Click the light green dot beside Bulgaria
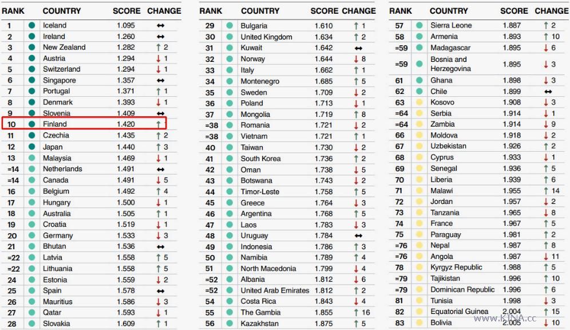This screenshot has height=330, width=570. pyautogui.click(x=229, y=26)
